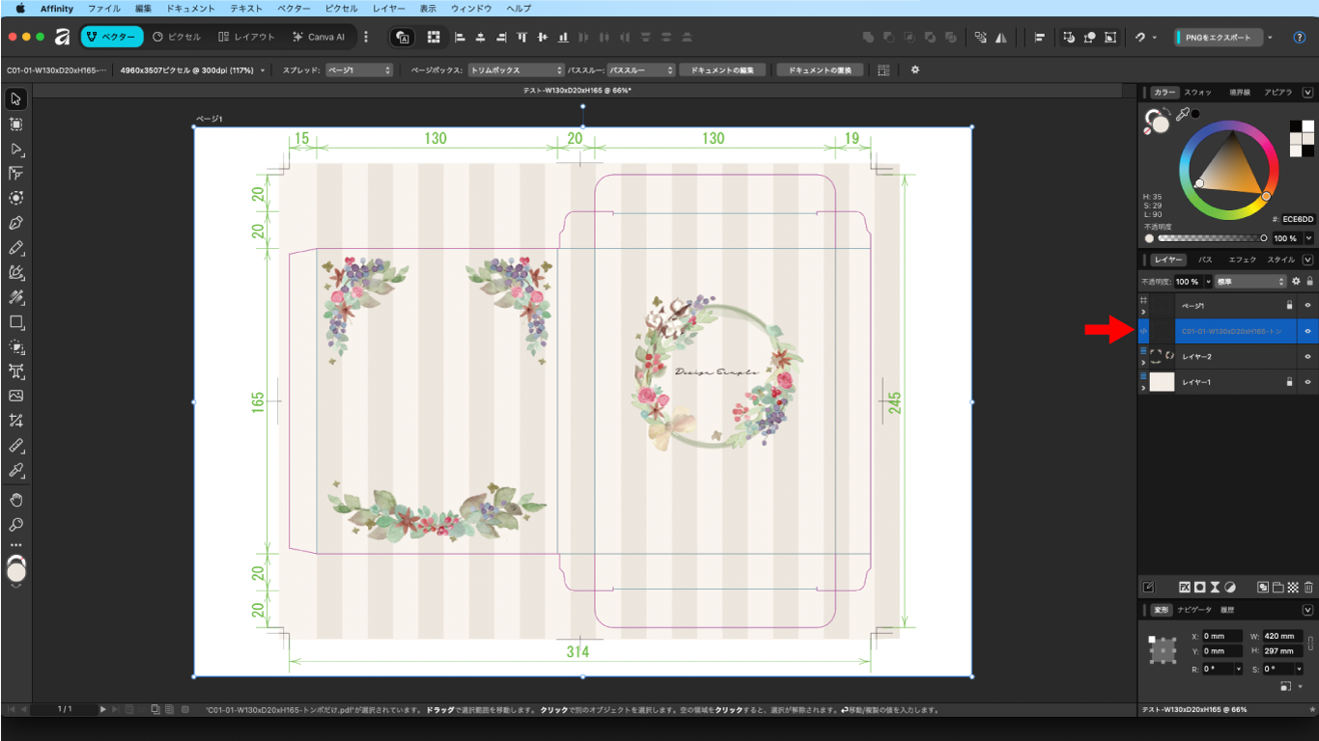1319x741 pixels.
Task: Open the Apple menu
Action: [20, 8]
